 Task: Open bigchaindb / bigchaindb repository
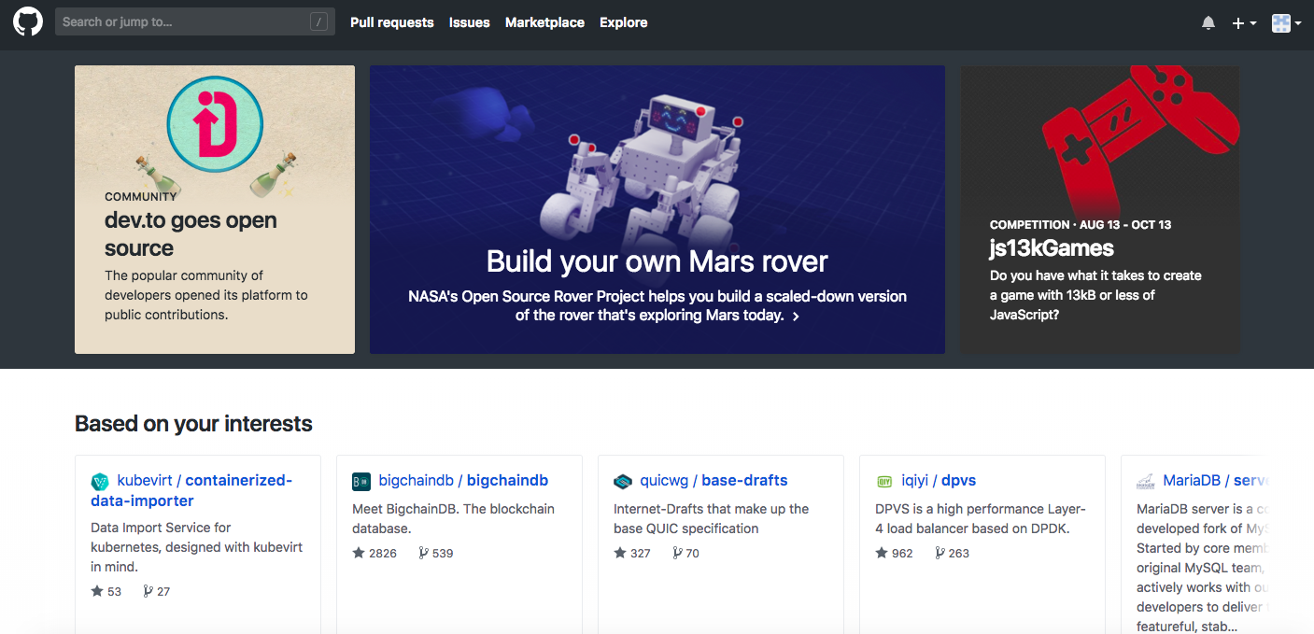click(x=463, y=480)
